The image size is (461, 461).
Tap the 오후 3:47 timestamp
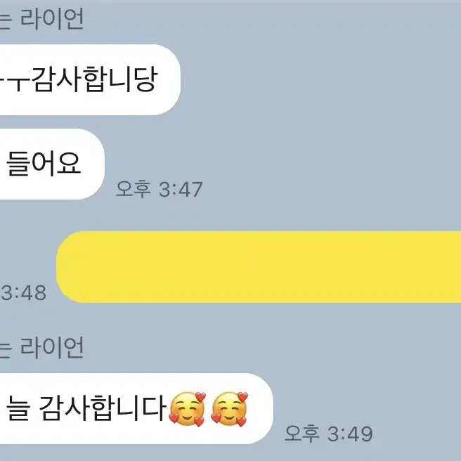point(159,189)
